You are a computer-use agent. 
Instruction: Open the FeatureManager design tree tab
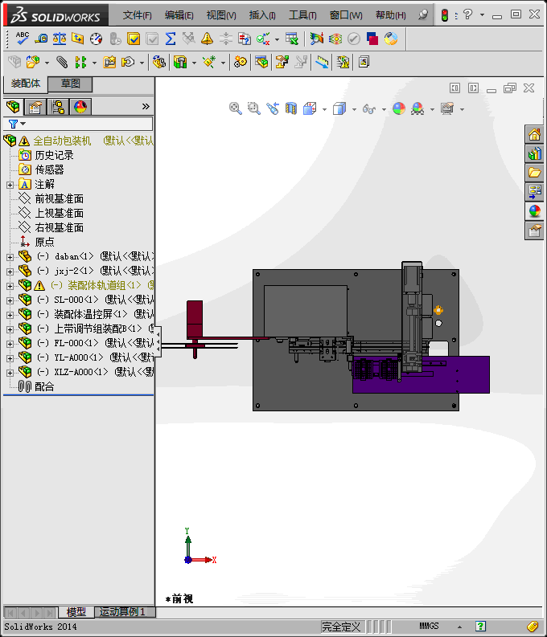point(13,107)
